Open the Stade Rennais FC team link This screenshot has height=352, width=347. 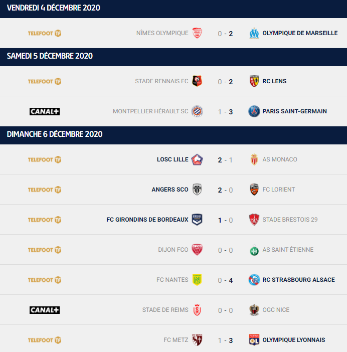click(161, 81)
